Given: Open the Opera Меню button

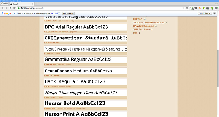Looking at the screenshot, I should tap(4, 4).
